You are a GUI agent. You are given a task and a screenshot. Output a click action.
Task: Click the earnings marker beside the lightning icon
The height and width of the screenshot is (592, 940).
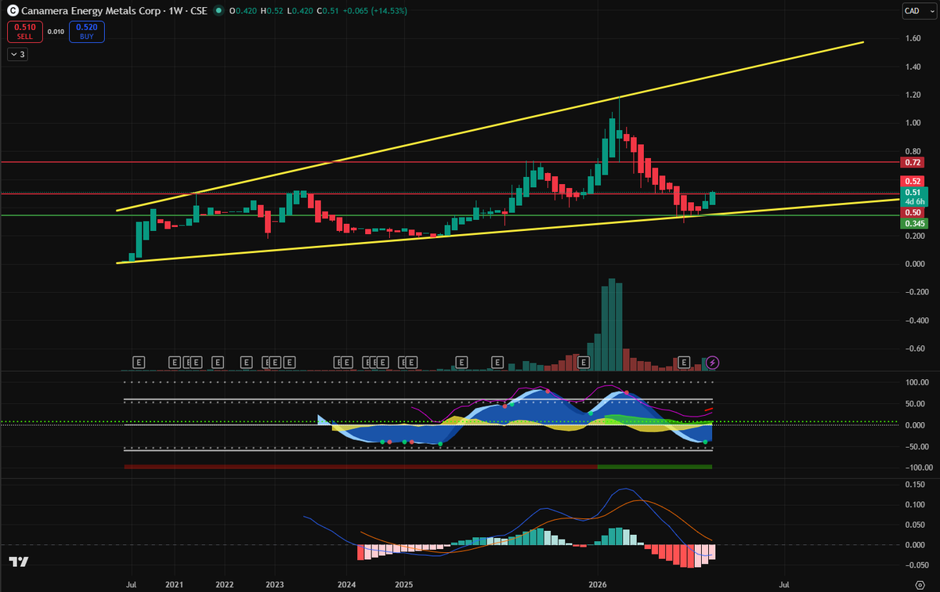click(684, 362)
